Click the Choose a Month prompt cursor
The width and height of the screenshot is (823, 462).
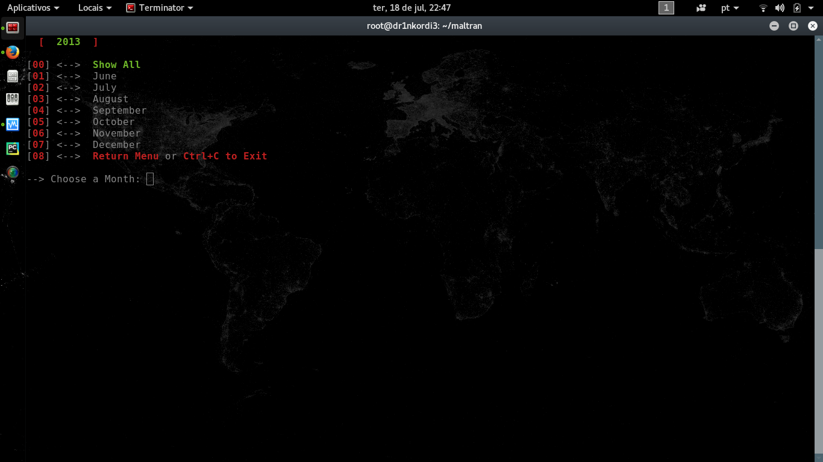click(150, 179)
